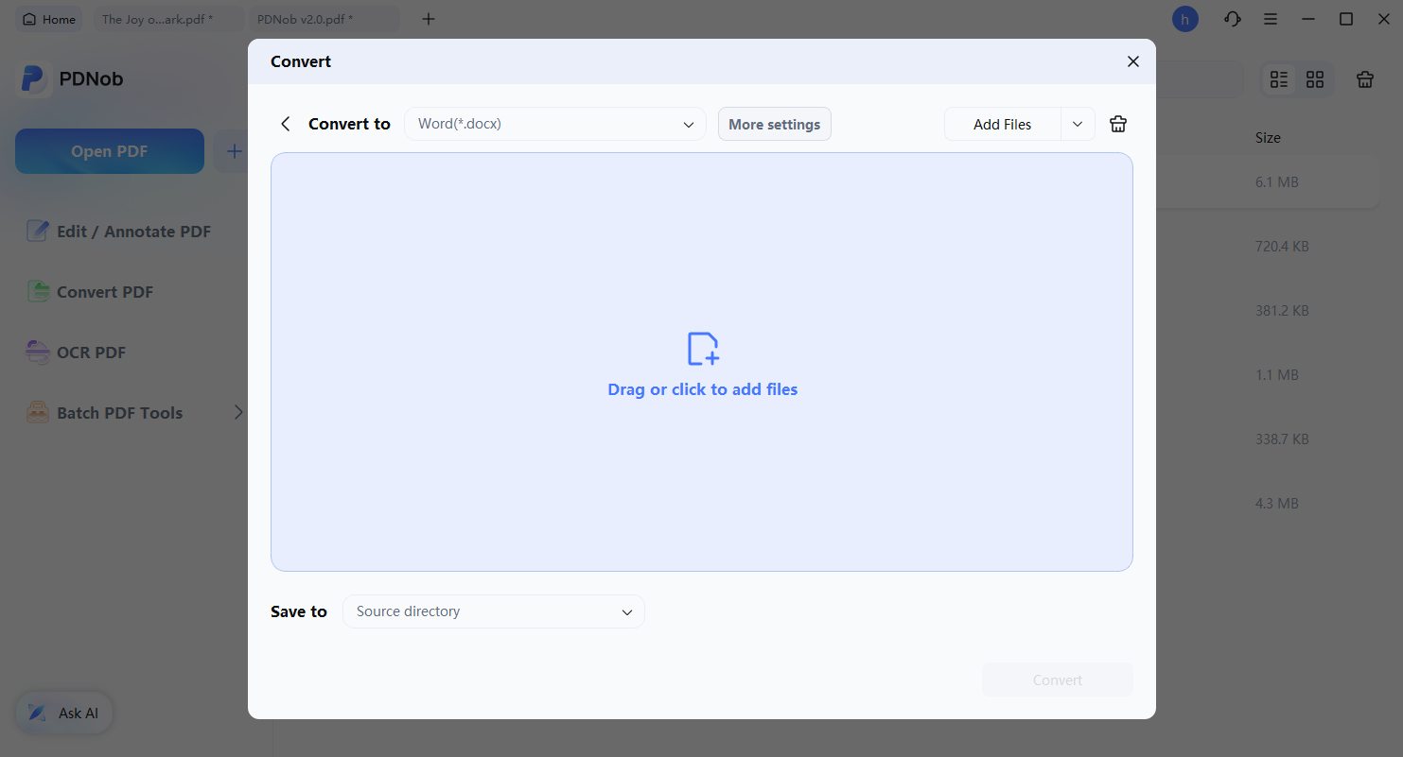Screen dimensions: 1403x757
Task: Click the drag or click to add files area
Action: click(702, 362)
